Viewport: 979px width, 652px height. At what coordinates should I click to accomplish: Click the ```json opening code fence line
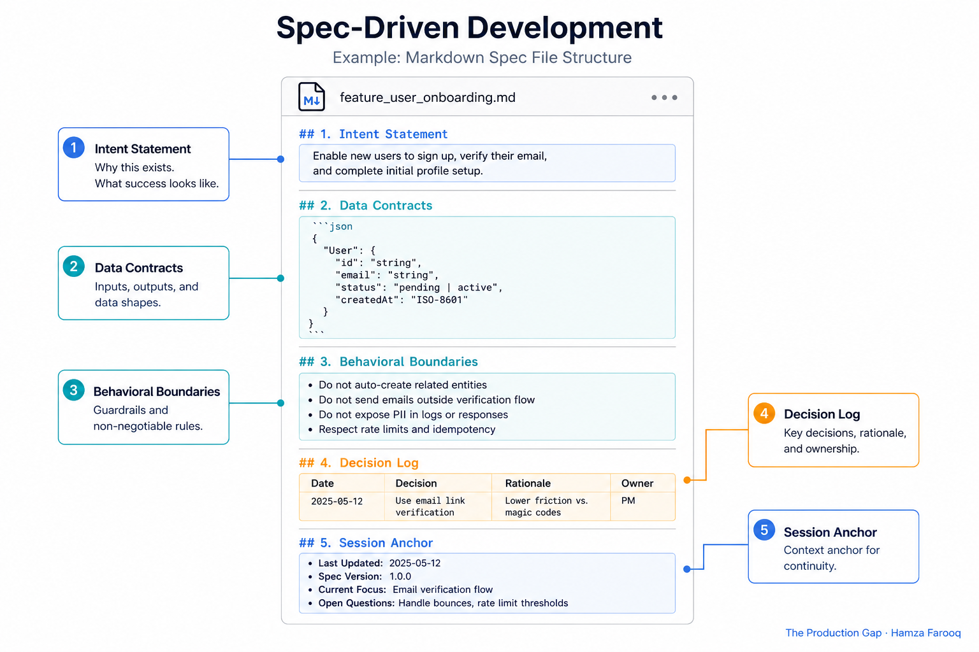(332, 226)
